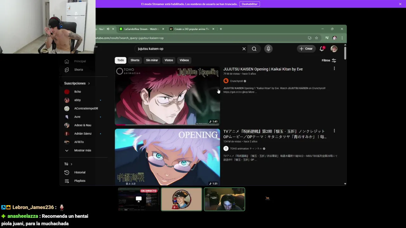
Task: Open TOHO animation channel avatar
Action: pos(226,149)
